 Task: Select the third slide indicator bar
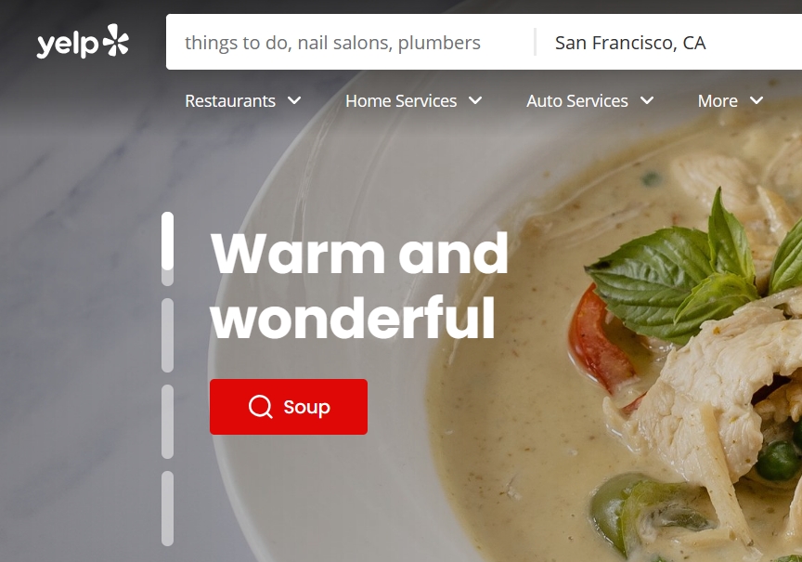[x=167, y=422]
